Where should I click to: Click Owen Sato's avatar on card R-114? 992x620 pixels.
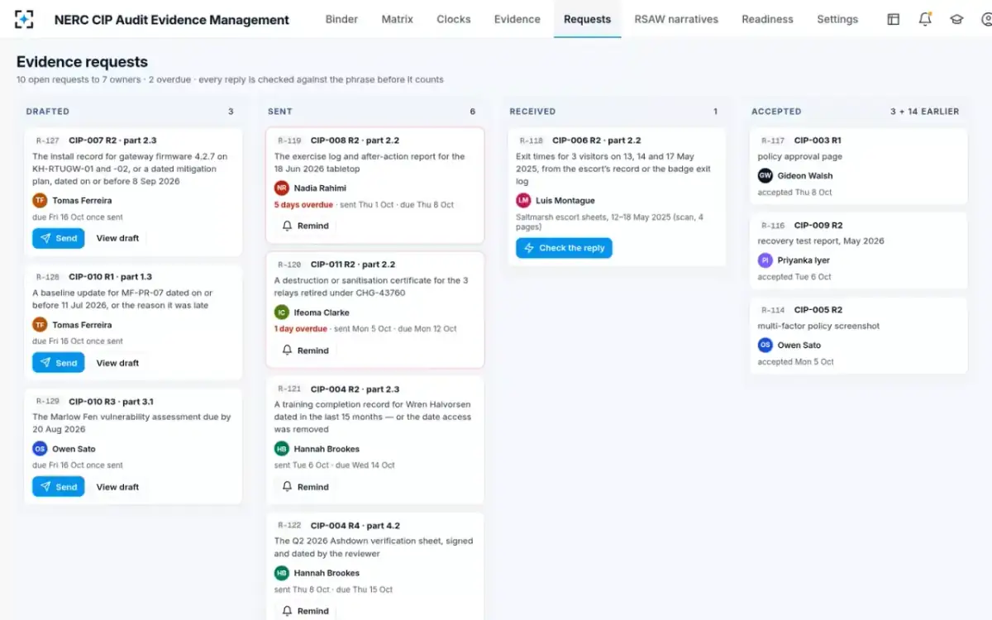[765, 345]
